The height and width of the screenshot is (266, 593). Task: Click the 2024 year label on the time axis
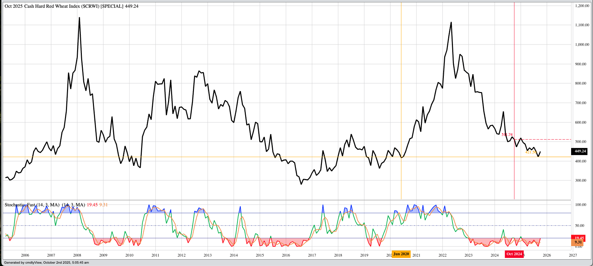coord(495,255)
